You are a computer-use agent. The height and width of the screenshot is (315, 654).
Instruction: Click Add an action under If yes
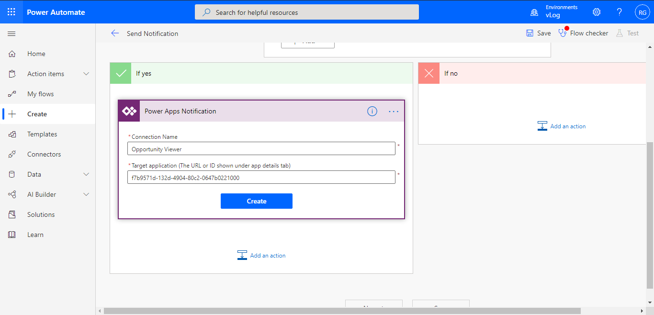tap(261, 255)
